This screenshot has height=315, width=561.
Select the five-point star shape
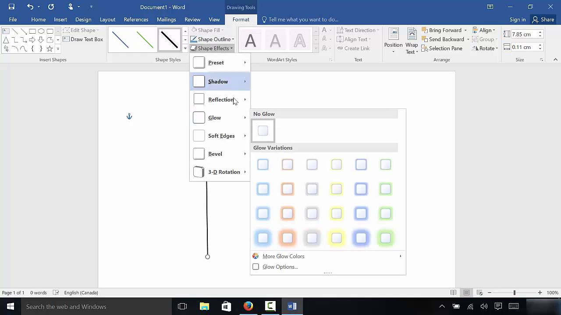pos(50,49)
